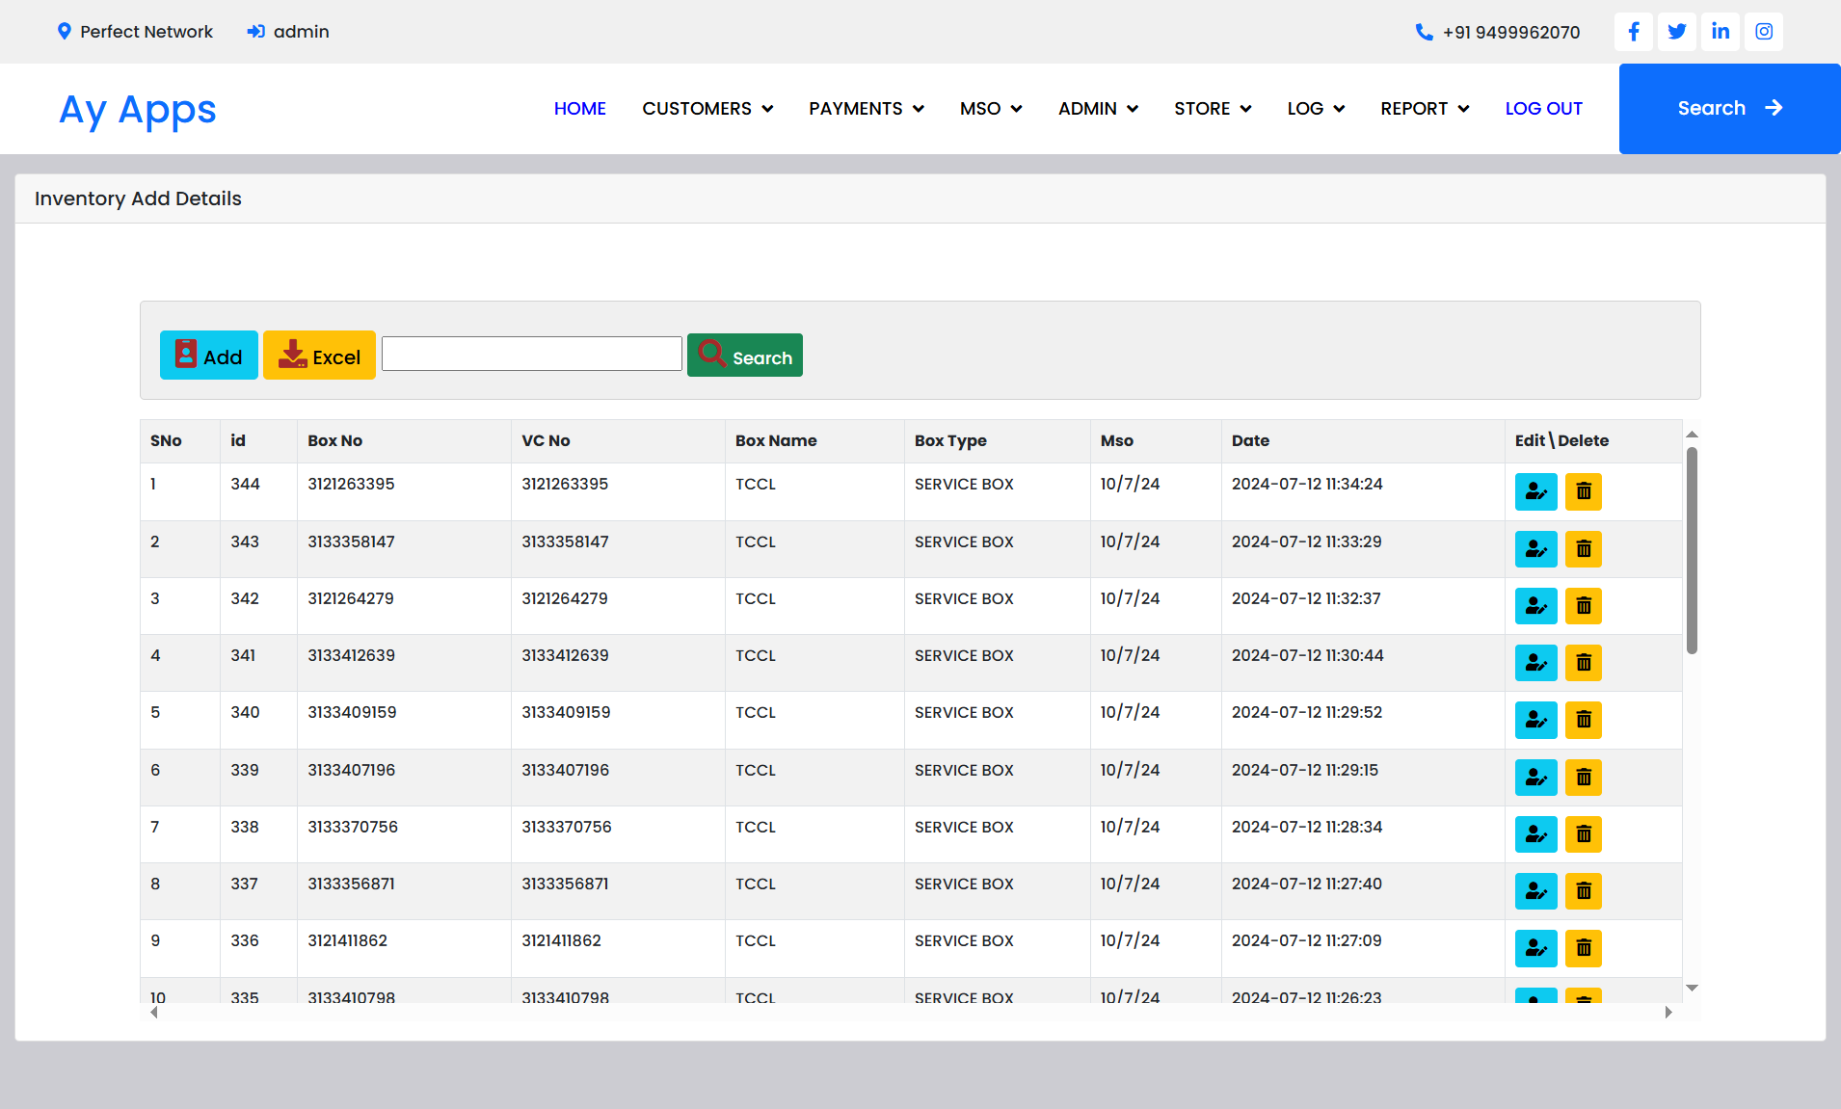Open the LinkedIn social icon
The width and height of the screenshot is (1841, 1109).
(x=1721, y=32)
